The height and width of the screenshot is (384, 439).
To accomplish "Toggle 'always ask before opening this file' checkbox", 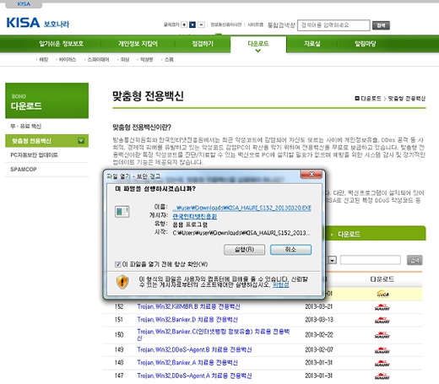I will (x=117, y=264).
